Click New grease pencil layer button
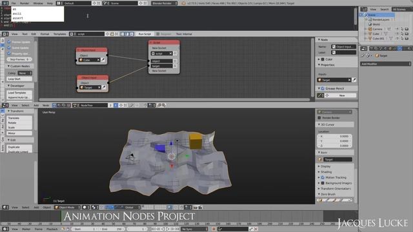The height and width of the screenshot is (232, 413). coord(342,95)
